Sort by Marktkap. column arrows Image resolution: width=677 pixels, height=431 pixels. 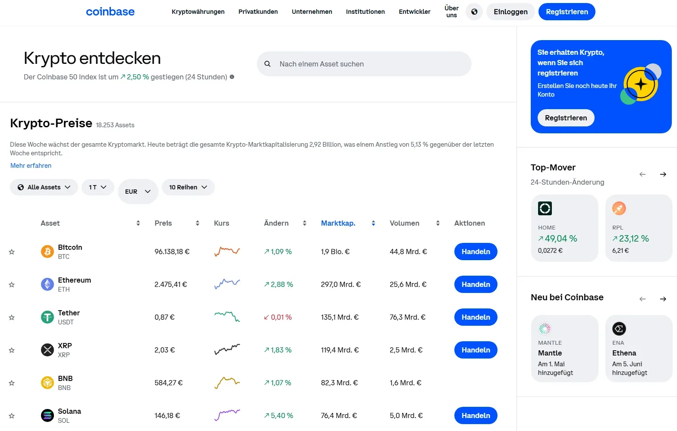tap(373, 223)
